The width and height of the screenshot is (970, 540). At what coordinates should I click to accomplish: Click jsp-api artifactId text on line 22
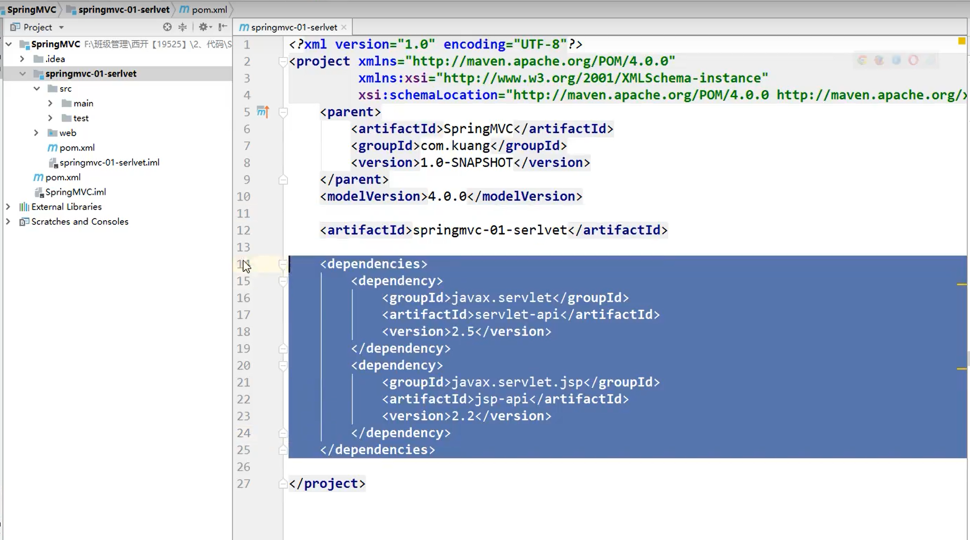[502, 399]
